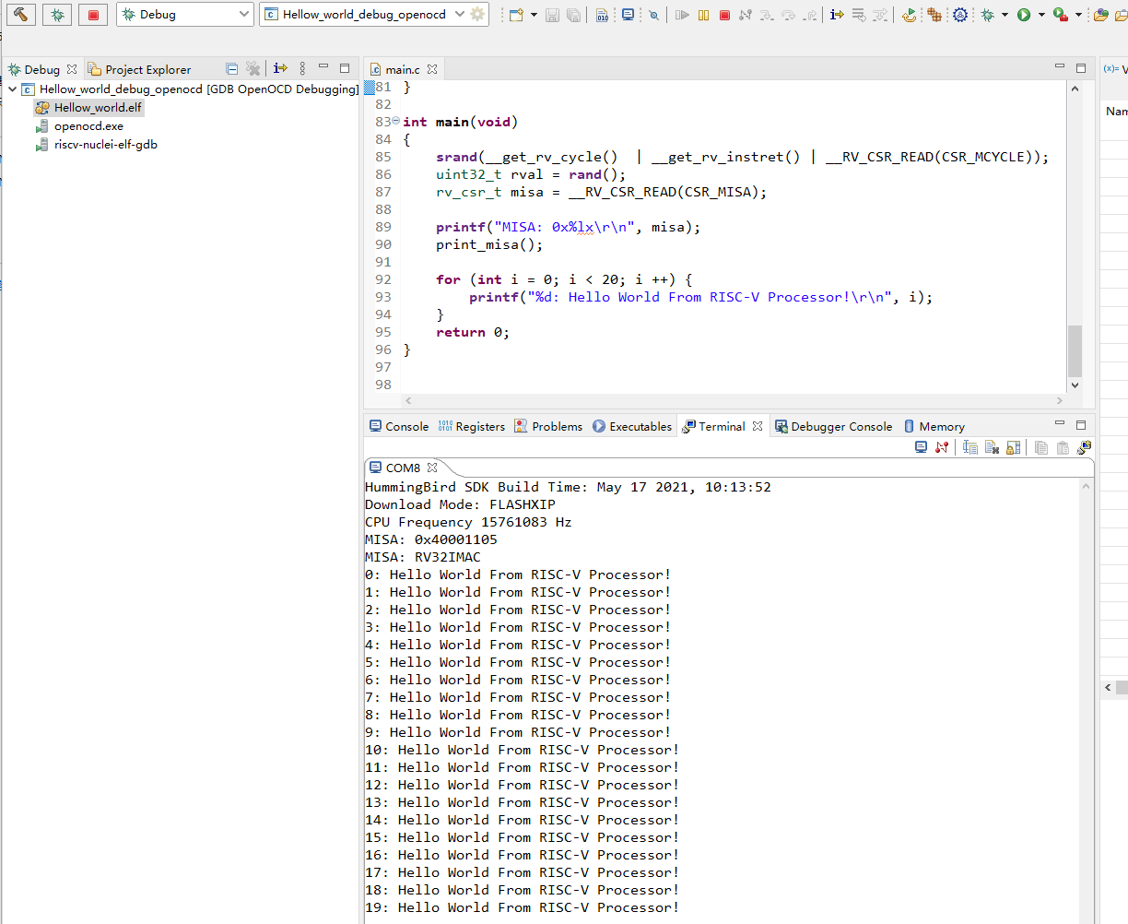Screen dimensions: 1128x924
Task: Open a terminal via the Terminal view toolbar icon
Action: point(921,447)
